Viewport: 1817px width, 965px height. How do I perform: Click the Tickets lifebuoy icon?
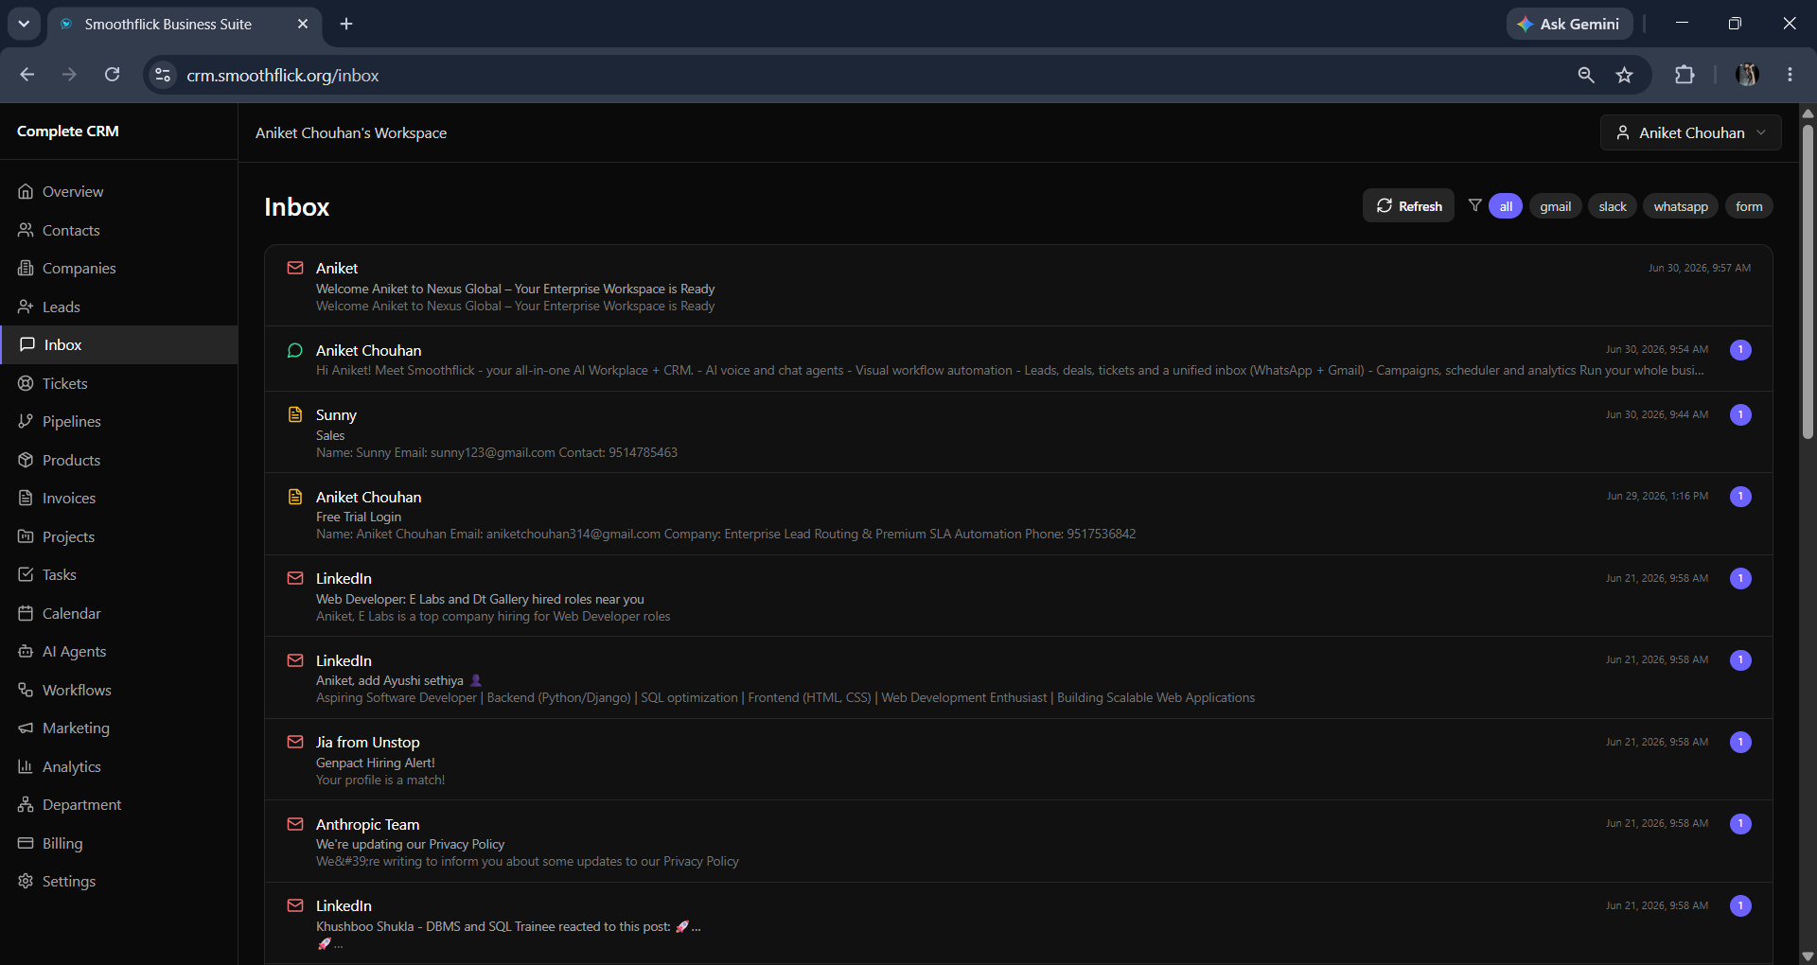(x=26, y=383)
